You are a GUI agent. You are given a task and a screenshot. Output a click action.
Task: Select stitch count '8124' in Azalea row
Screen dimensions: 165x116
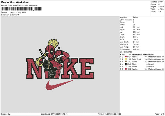click(x=129, y=57)
